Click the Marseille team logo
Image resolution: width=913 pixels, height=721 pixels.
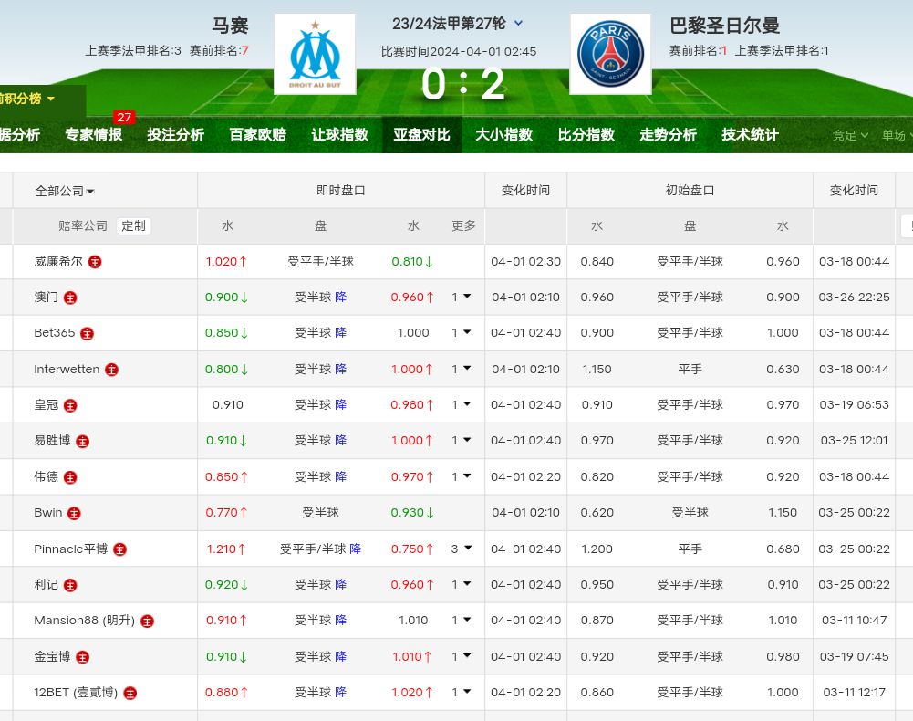pyautogui.click(x=315, y=54)
